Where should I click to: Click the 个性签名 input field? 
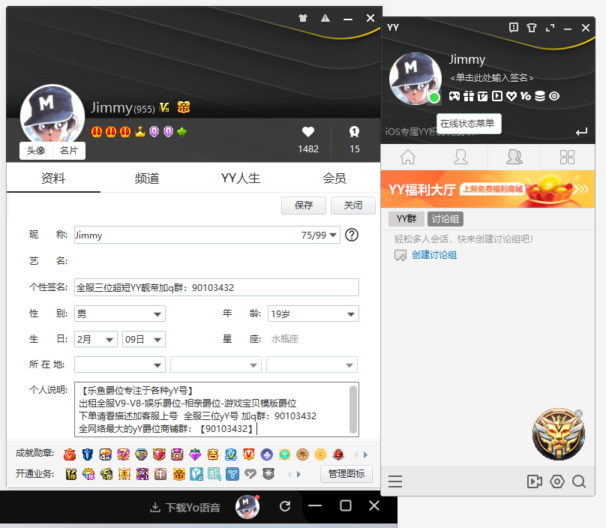pos(217,287)
